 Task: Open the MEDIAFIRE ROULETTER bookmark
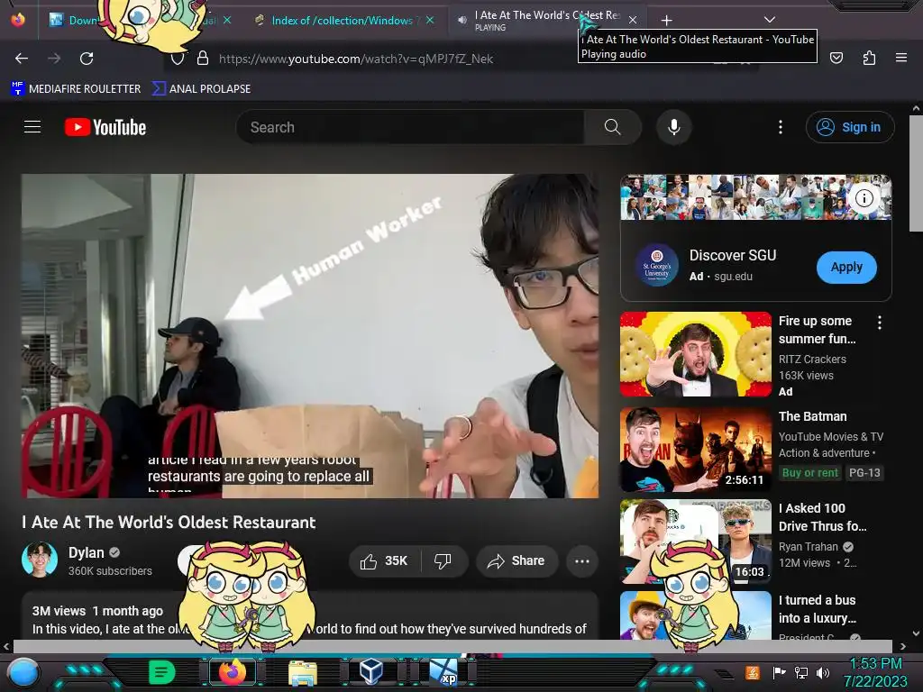click(76, 89)
